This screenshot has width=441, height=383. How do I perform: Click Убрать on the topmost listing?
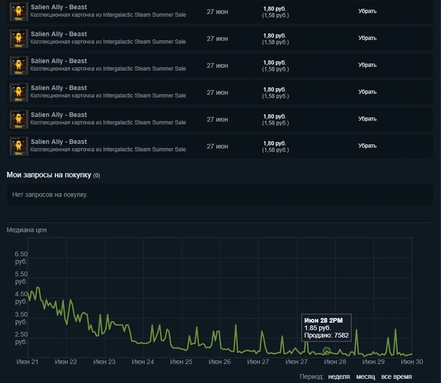click(x=367, y=11)
